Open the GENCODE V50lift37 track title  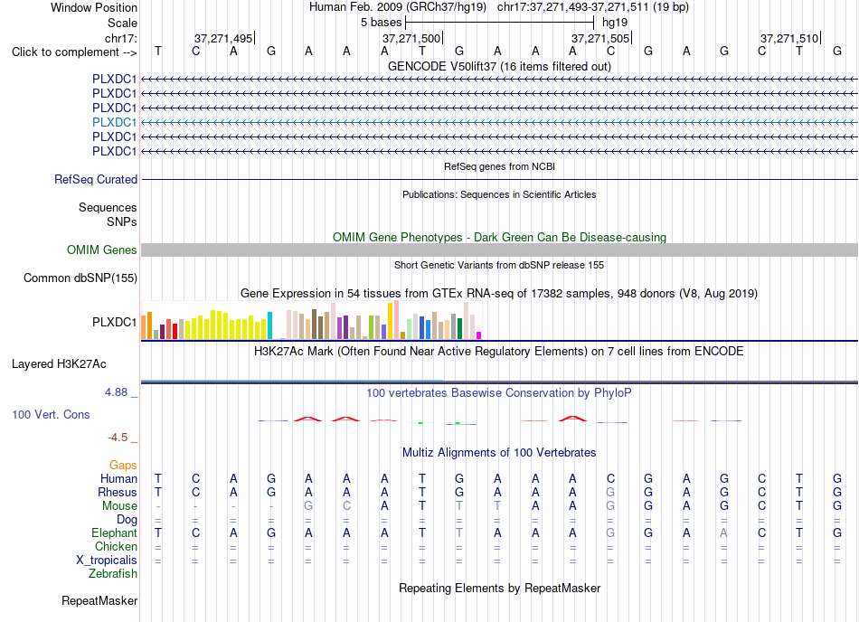pyautogui.click(x=499, y=66)
